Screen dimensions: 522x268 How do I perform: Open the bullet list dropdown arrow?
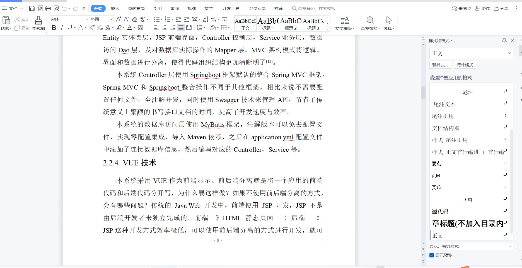tap(161, 19)
